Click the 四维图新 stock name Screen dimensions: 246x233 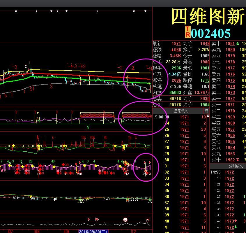pos(208,16)
